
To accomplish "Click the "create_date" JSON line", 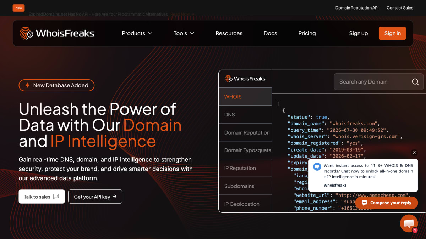I will [x=327, y=150].
